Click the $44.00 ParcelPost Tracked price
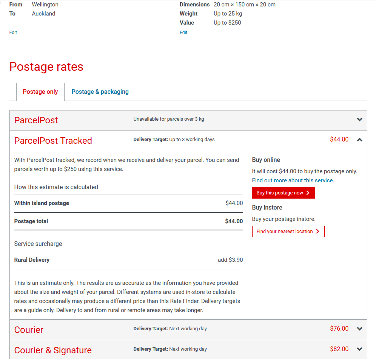 pyautogui.click(x=339, y=140)
